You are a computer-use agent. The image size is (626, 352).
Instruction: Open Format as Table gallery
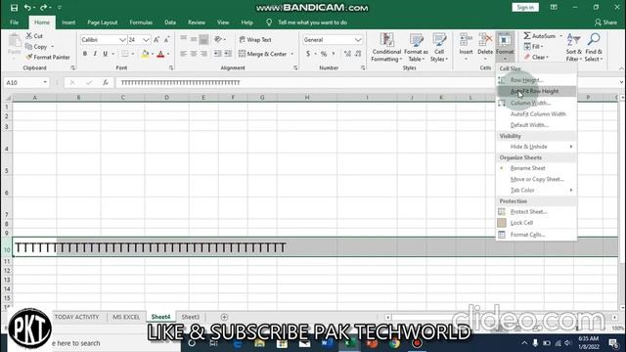tap(416, 48)
